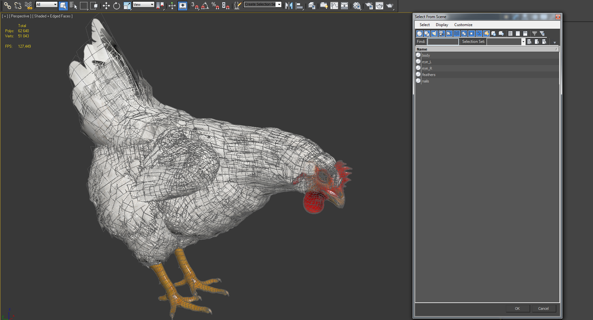Toggle Keyboard Shortcut Override

point(182,6)
